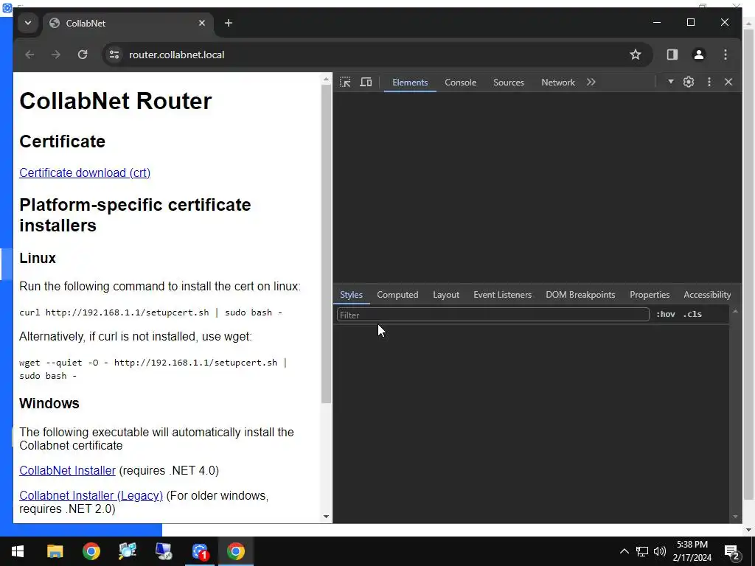Expand more DevTools tabs chevron
This screenshot has width=755, height=566.
[x=591, y=83]
